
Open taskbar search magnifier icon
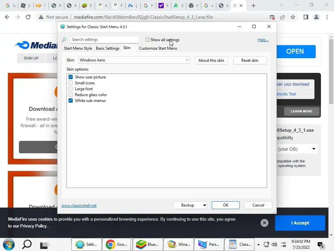coord(27,244)
